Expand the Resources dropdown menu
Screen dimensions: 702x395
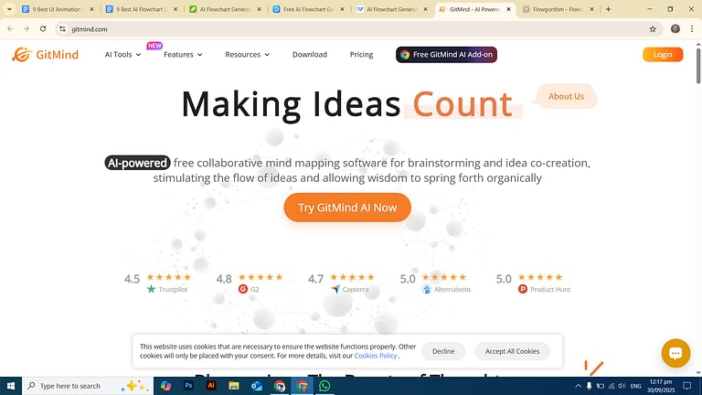coord(247,55)
